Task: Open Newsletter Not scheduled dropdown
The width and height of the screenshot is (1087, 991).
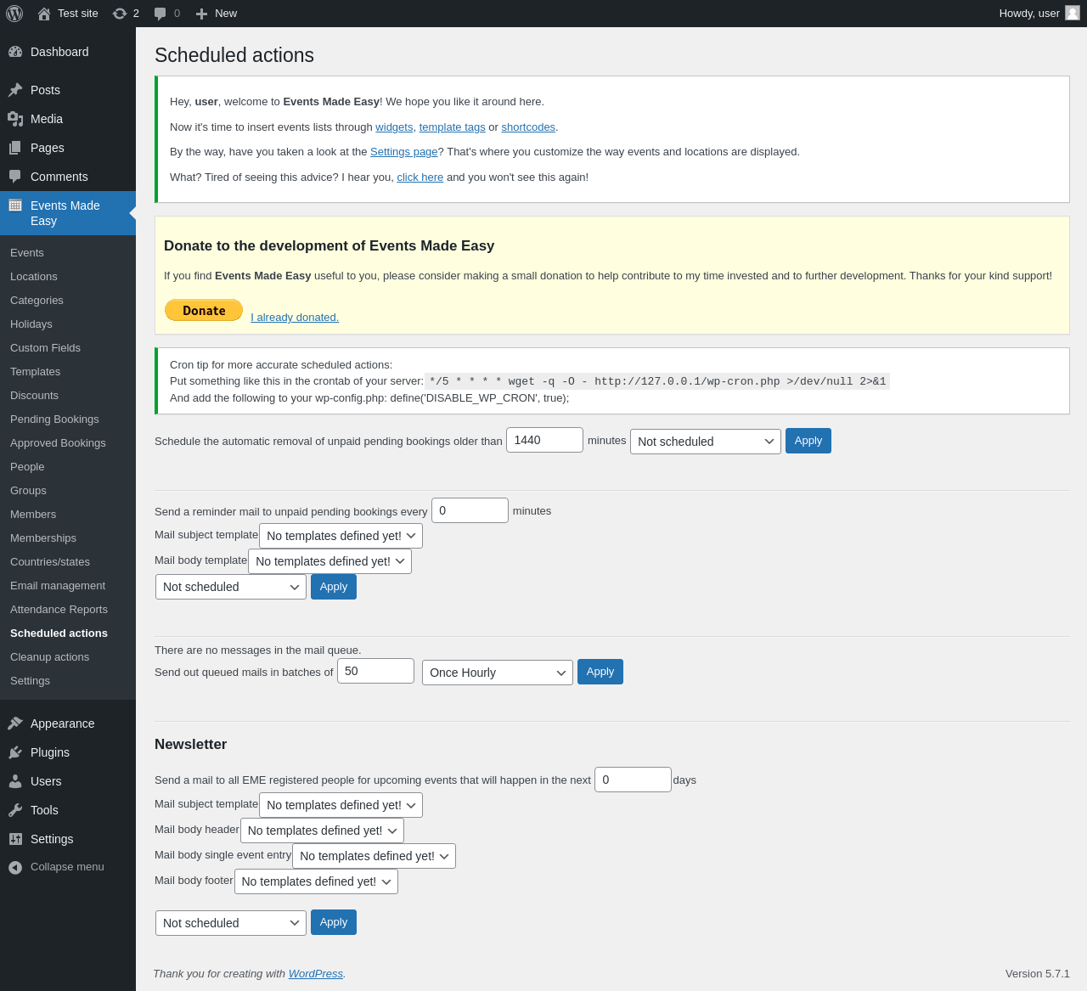Action: (231, 923)
